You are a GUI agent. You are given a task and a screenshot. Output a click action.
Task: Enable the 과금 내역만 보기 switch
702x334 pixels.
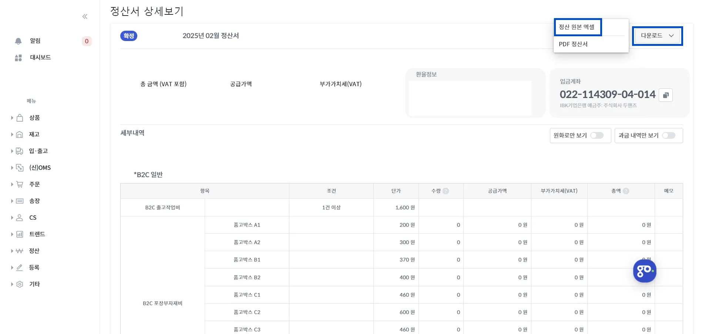point(669,135)
